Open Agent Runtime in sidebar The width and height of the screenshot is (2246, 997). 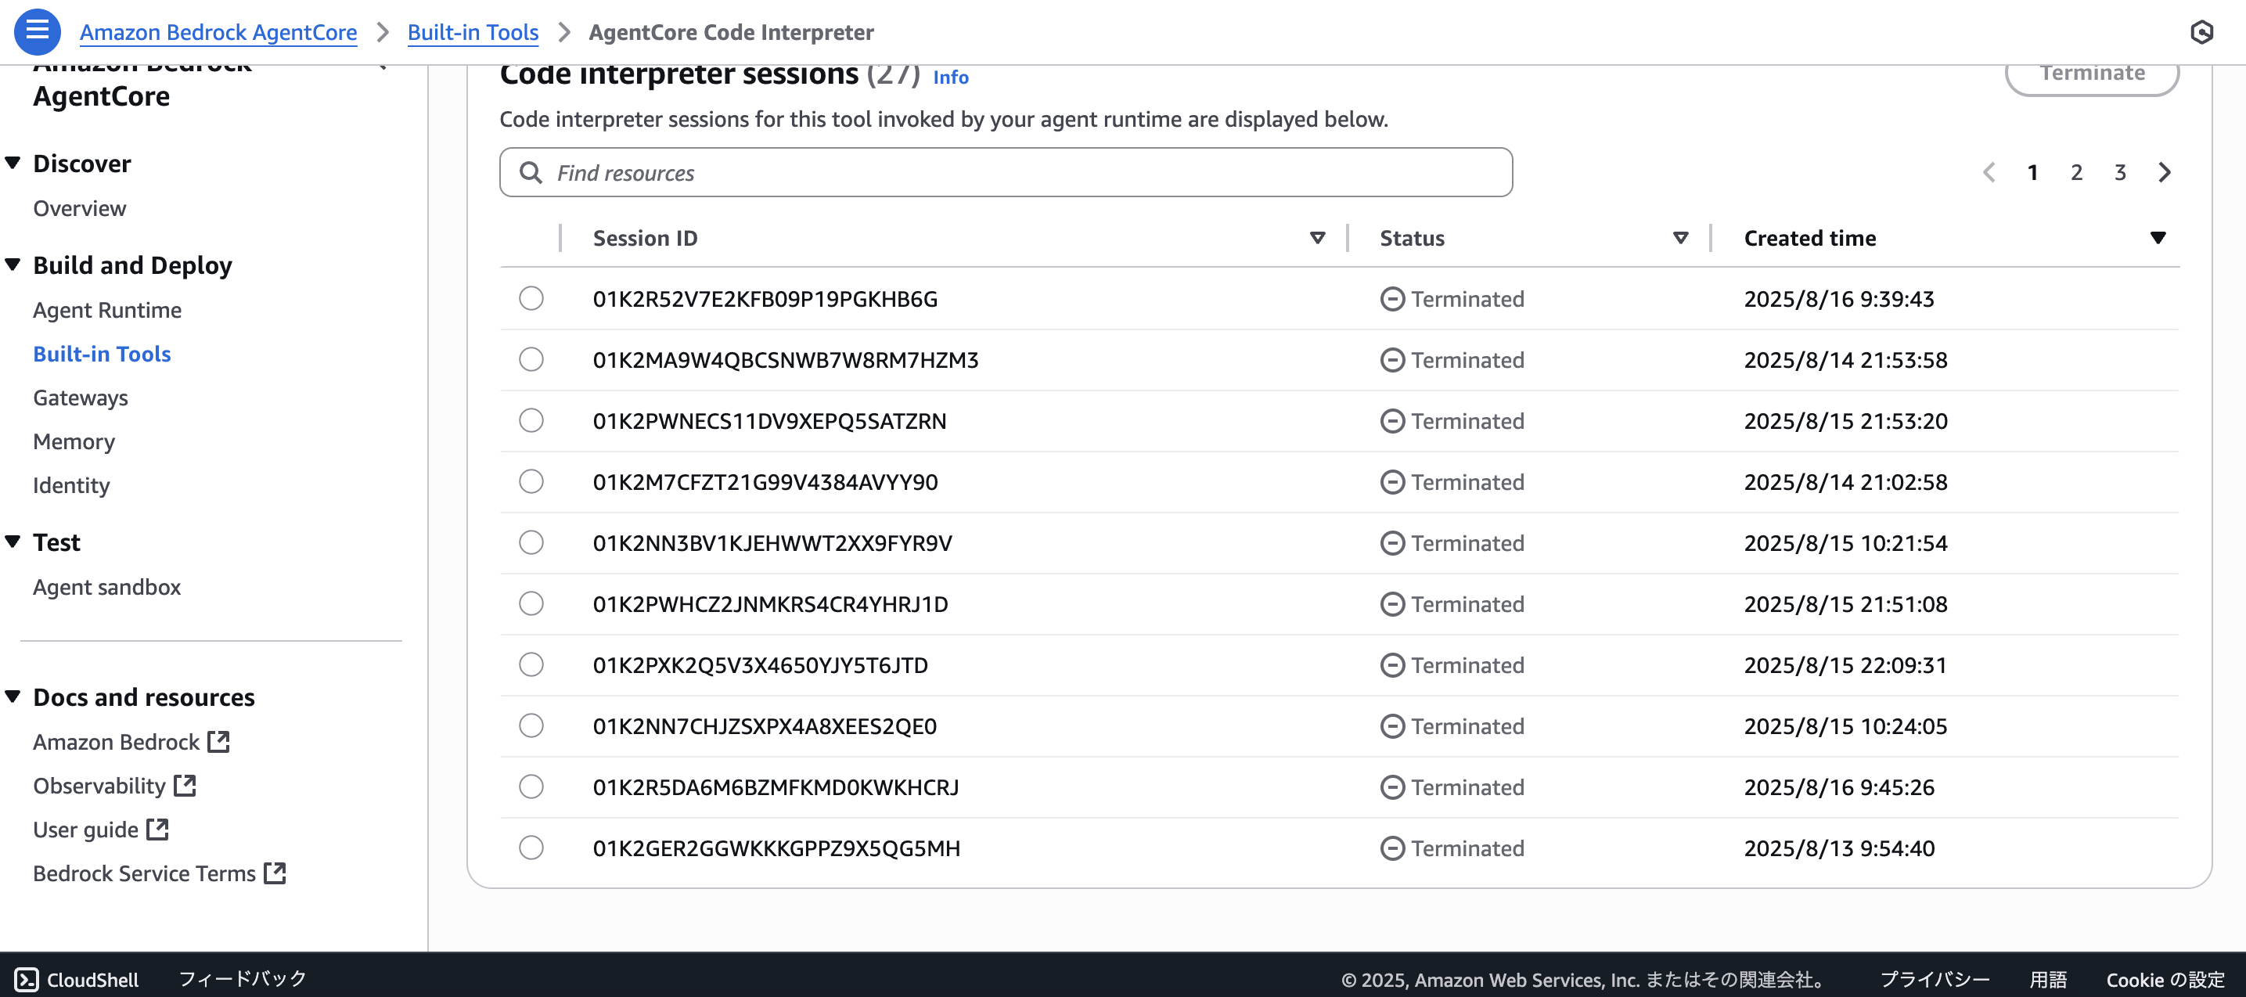pyautogui.click(x=107, y=310)
